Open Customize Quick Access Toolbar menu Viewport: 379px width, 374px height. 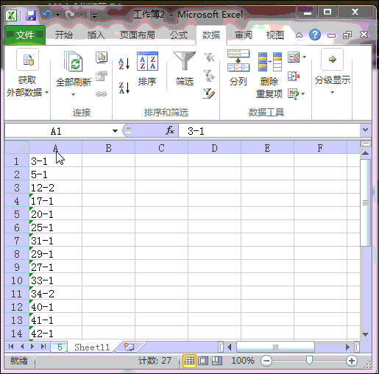coord(94,16)
